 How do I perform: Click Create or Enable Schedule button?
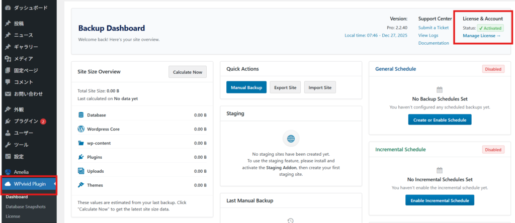(440, 120)
